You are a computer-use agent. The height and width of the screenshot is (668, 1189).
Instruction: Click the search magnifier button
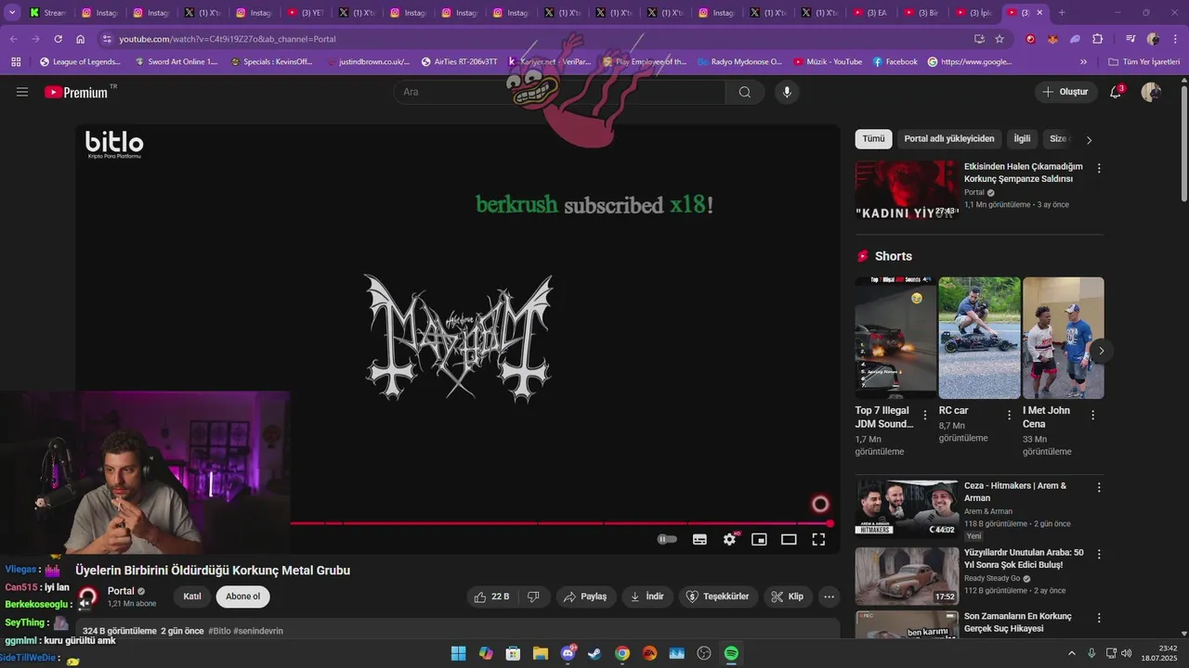745,92
